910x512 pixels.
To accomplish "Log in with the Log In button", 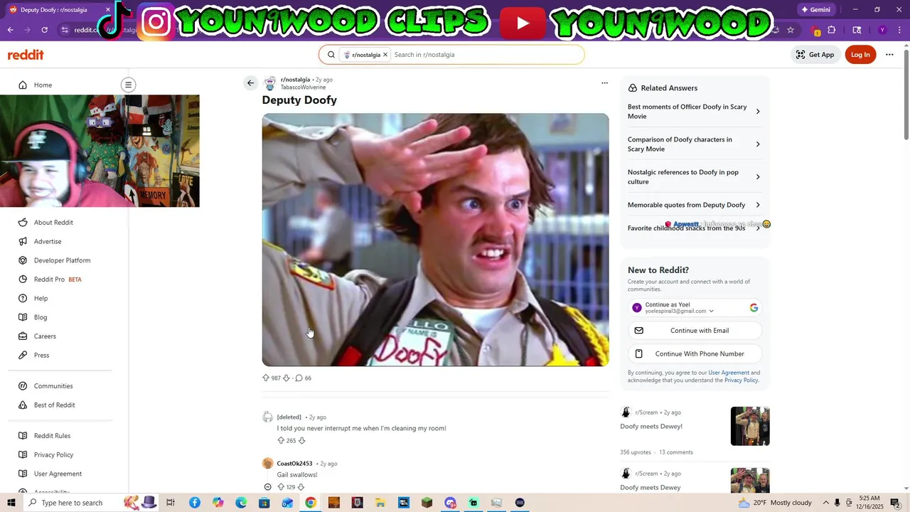I will pos(860,55).
